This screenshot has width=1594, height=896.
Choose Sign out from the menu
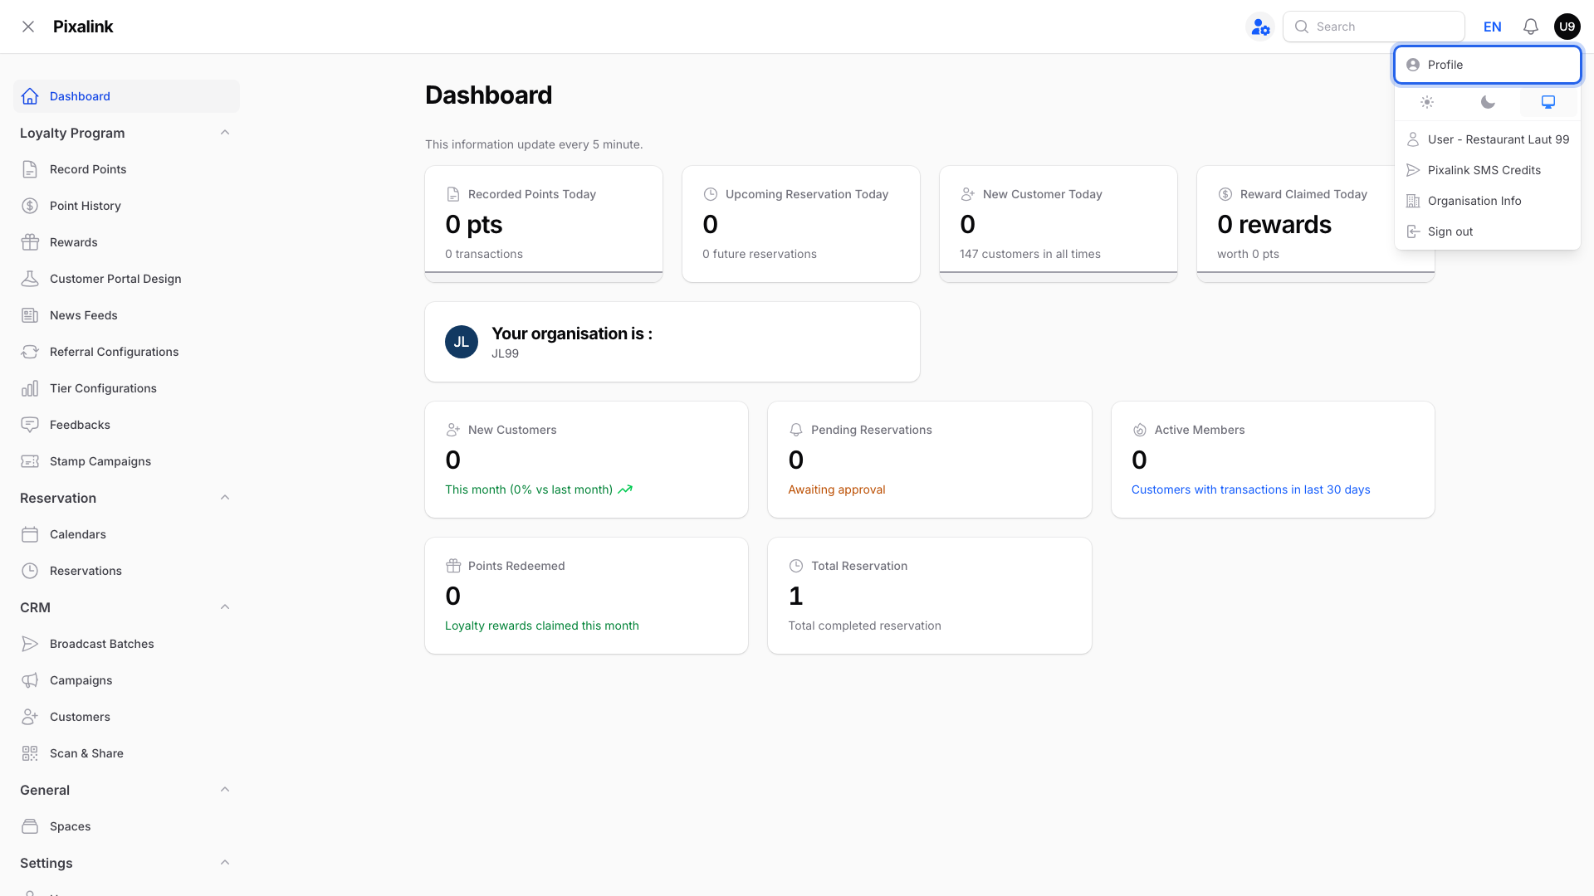point(1487,231)
